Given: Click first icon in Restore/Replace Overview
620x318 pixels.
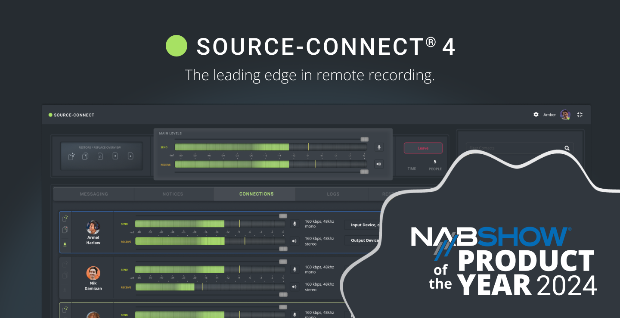Looking at the screenshot, I should pyautogui.click(x=71, y=156).
